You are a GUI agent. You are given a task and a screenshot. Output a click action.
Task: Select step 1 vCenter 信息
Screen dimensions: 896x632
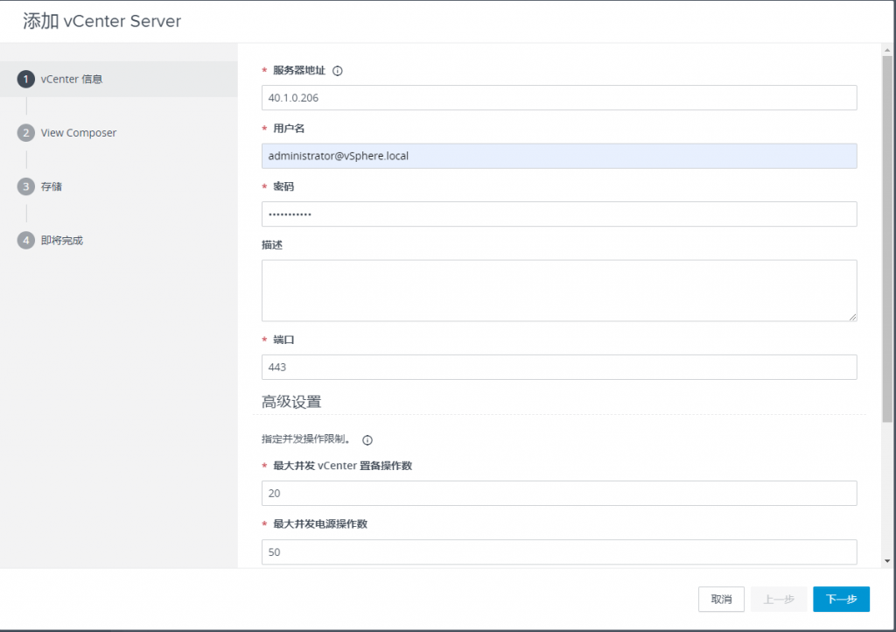[119, 79]
